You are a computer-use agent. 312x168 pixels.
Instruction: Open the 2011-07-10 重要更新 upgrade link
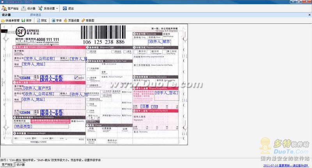(x=286, y=165)
